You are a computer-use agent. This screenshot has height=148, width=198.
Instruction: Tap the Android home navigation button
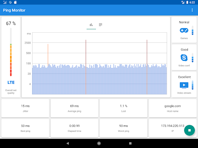[x=99, y=143]
